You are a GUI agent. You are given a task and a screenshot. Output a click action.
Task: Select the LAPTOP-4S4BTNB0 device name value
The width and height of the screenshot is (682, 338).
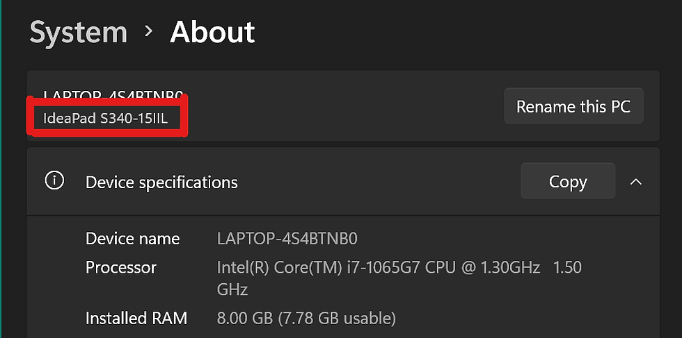[287, 239]
